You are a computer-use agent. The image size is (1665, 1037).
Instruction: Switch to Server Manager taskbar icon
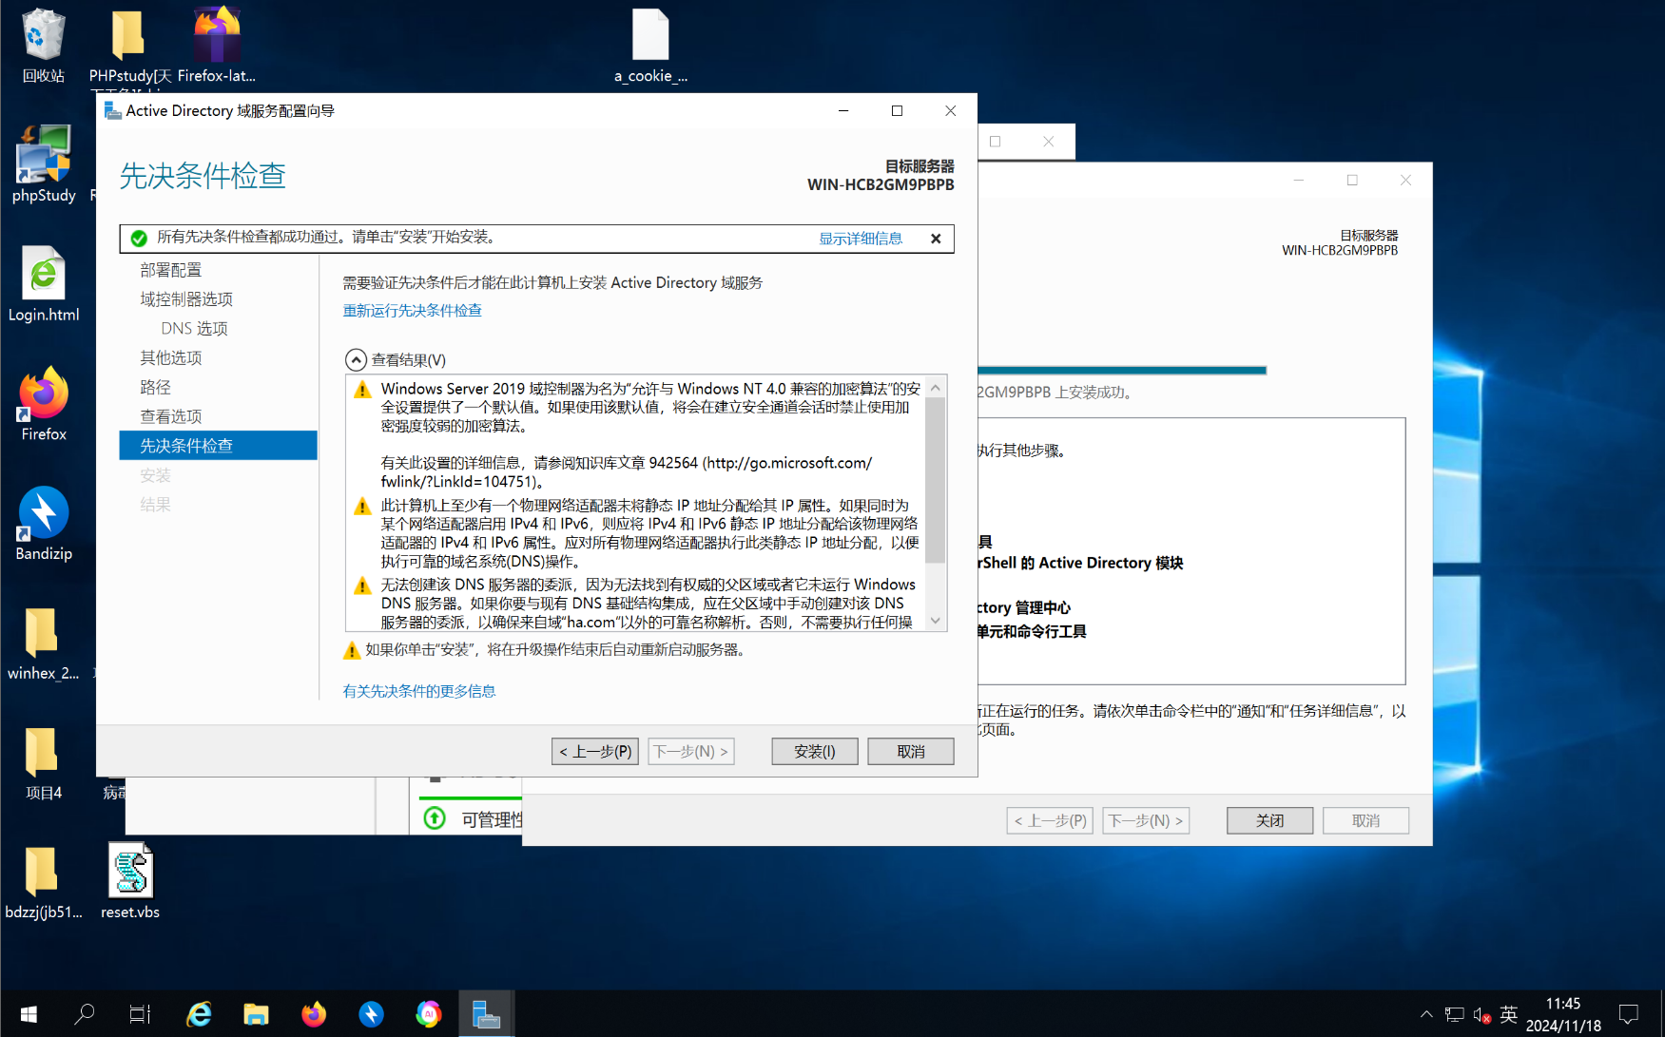(x=486, y=1014)
